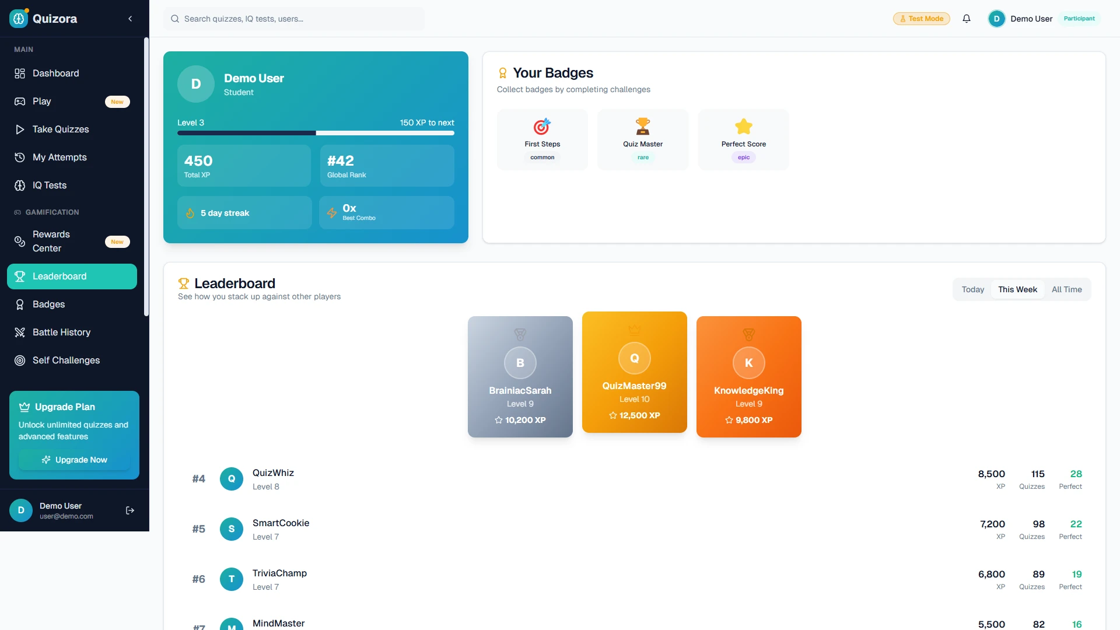Click the #42 Global Rank card
The width and height of the screenshot is (1120, 630).
(387, 166)
